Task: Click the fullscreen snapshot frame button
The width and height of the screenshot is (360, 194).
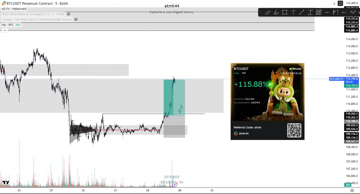Action: tap(340, 4)
